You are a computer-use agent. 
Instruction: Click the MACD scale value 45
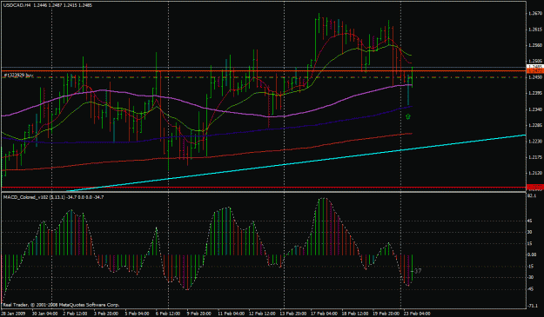pyautogui.click(x=530, y=221)
